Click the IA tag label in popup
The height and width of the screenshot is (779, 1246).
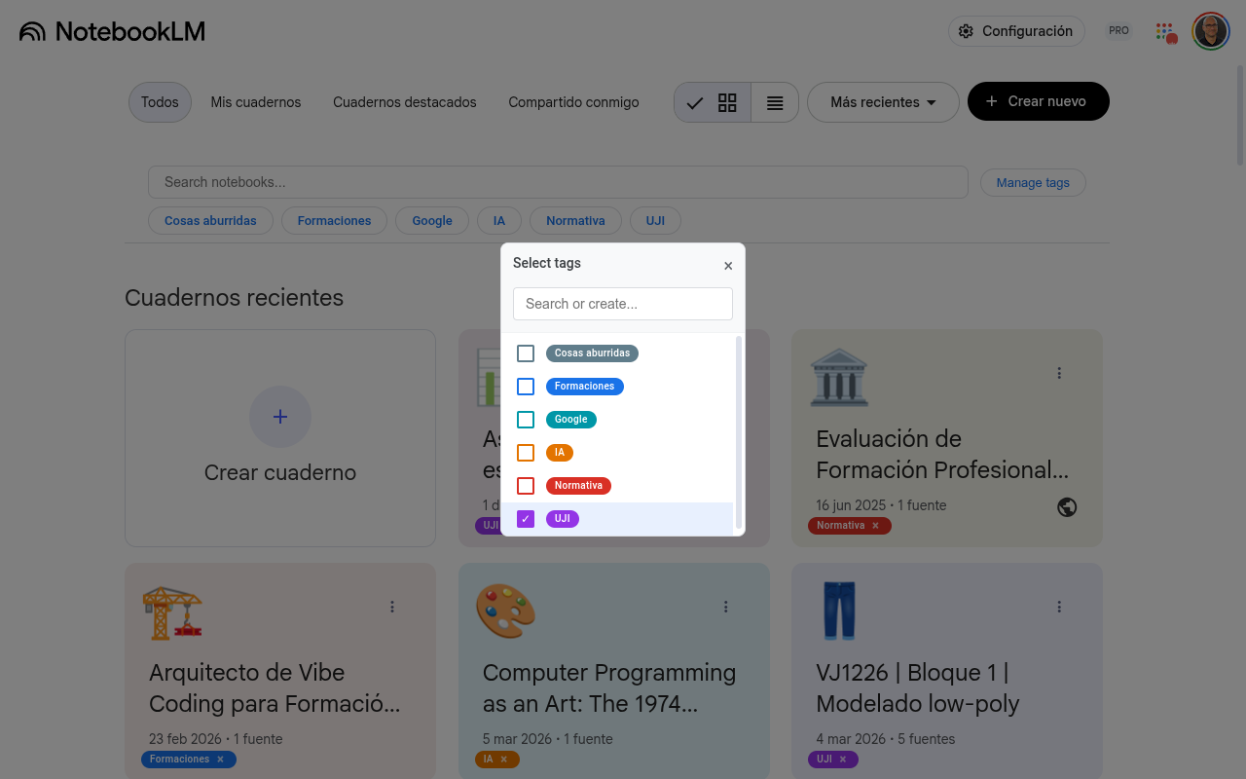[560, 453]
